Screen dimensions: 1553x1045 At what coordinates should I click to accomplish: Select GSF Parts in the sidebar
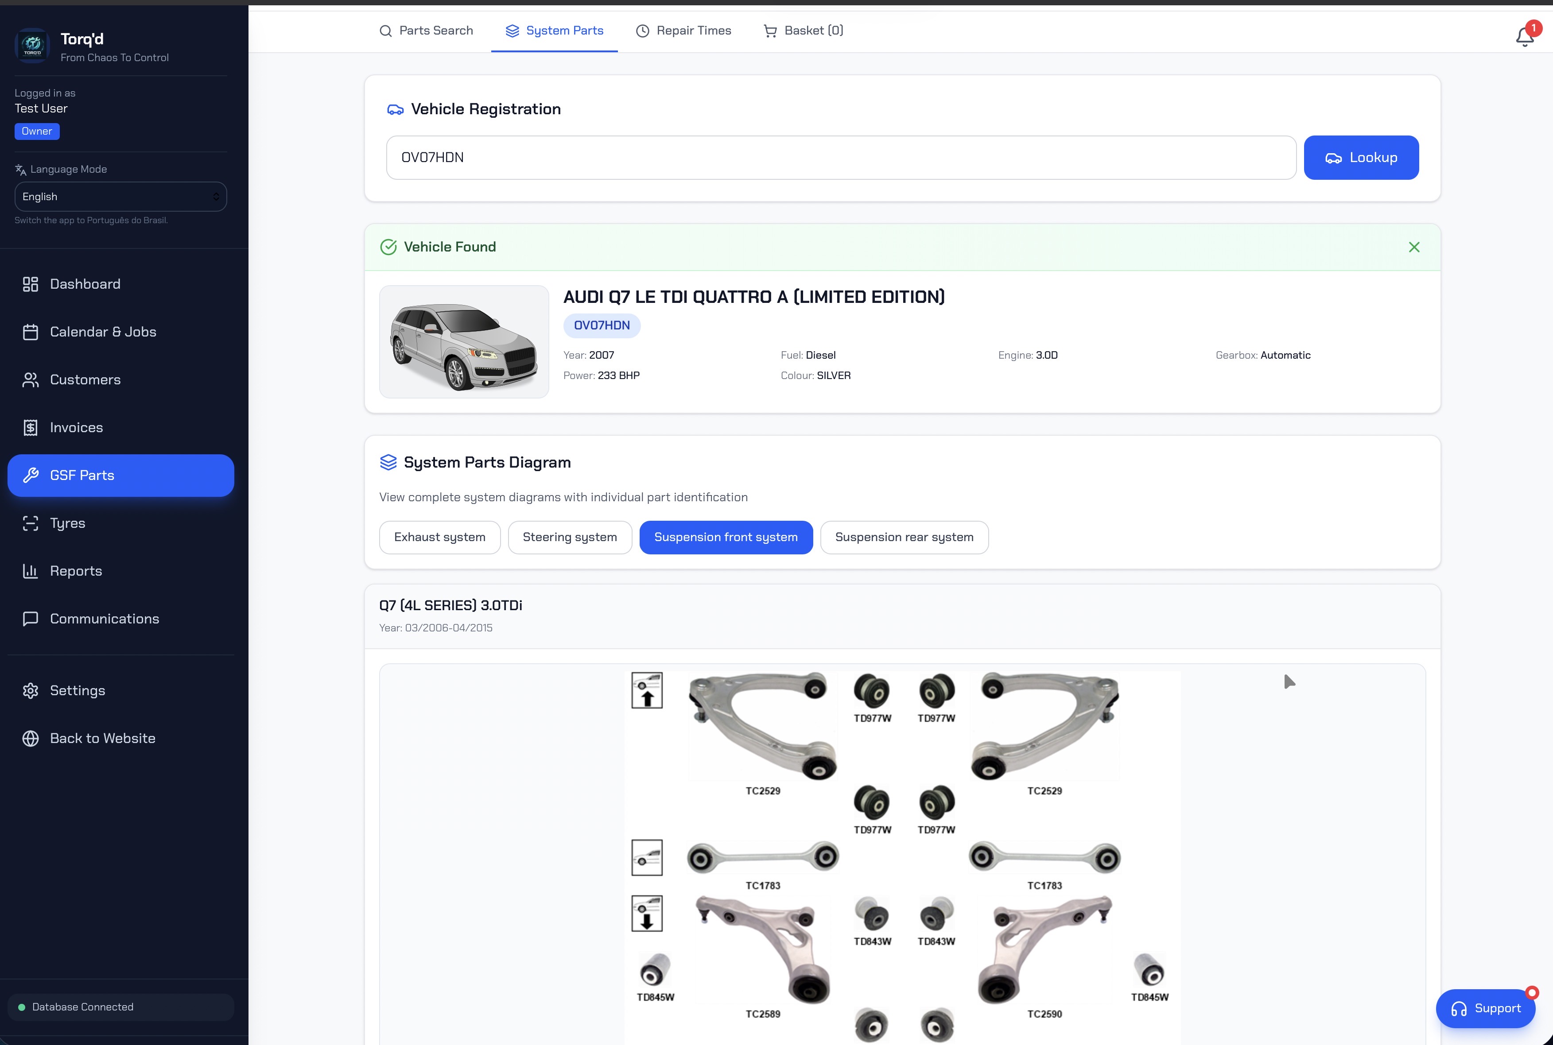pyautogui.click(x=120, y=475)
